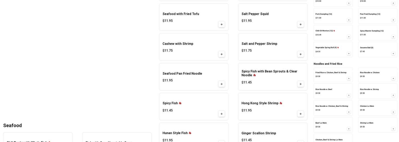Screen dimensions: 399x142
Task: Jump to Noodles and Fried Rice heading
Action: click(x=328, y=64)
